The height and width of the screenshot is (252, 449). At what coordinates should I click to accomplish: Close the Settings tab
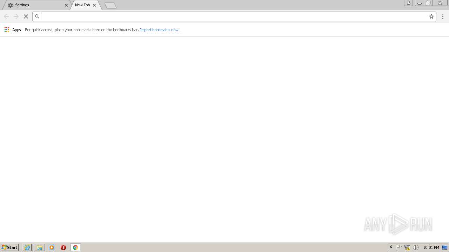66,5
